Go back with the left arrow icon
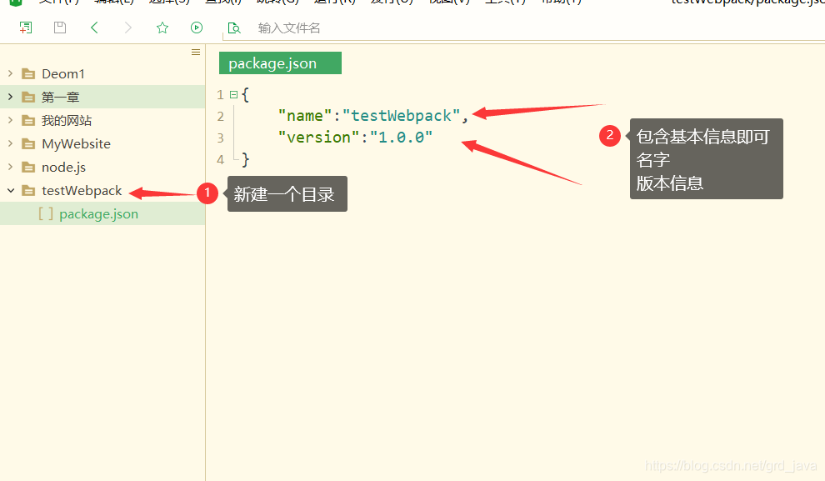This screenshot has width=825, height=481. pyautogui.click(x=95, y=28)
